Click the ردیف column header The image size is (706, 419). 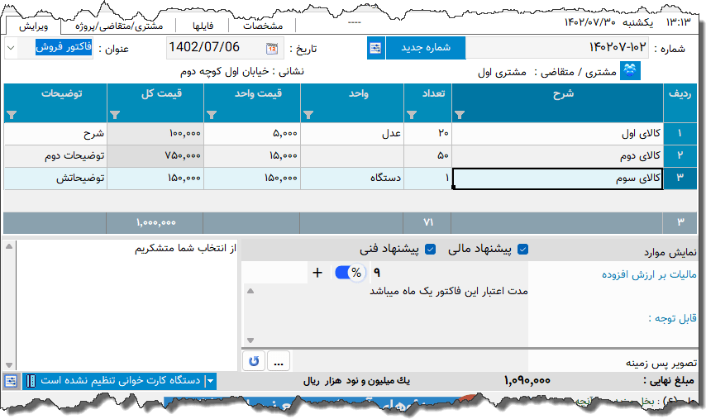pos(680,103)
